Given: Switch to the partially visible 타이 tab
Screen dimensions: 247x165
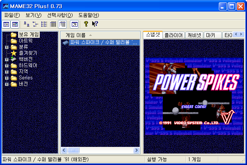Looking at the screenshot, I should [x=228, y=35].
